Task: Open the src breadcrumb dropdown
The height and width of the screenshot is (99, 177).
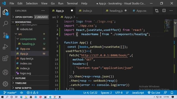Action: [54, 17]
